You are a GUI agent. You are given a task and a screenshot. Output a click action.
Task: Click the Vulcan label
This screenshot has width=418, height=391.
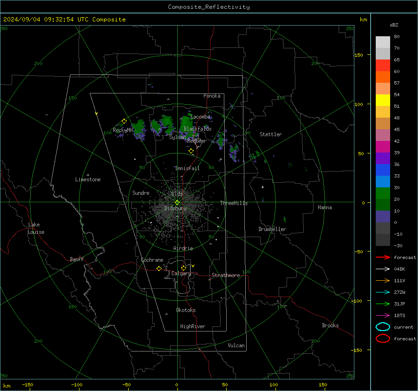point(236,345)
